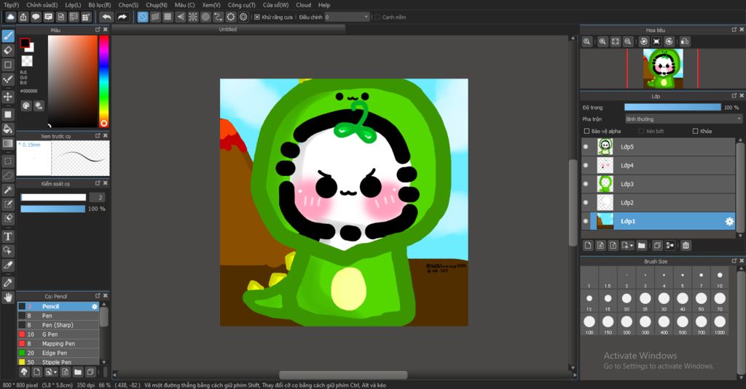The width and height of the screenshot is (746, 389).
Task: Flip the view with the navigator flip icon
Action: [685, 41]
